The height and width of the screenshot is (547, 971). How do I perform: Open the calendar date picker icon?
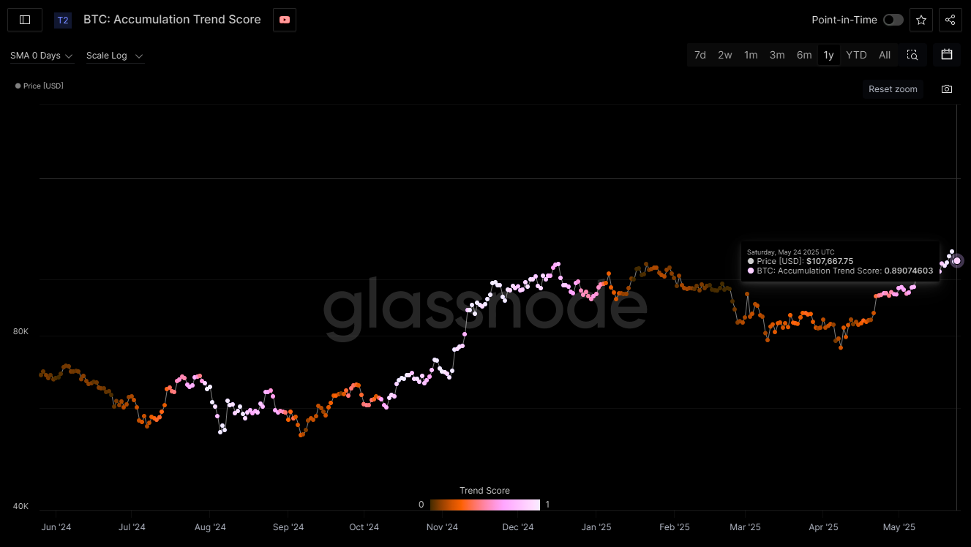pyautogui.click(x=947, y=54)
